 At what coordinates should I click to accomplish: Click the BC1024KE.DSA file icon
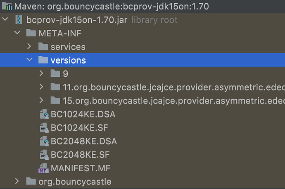pos(44,114)
